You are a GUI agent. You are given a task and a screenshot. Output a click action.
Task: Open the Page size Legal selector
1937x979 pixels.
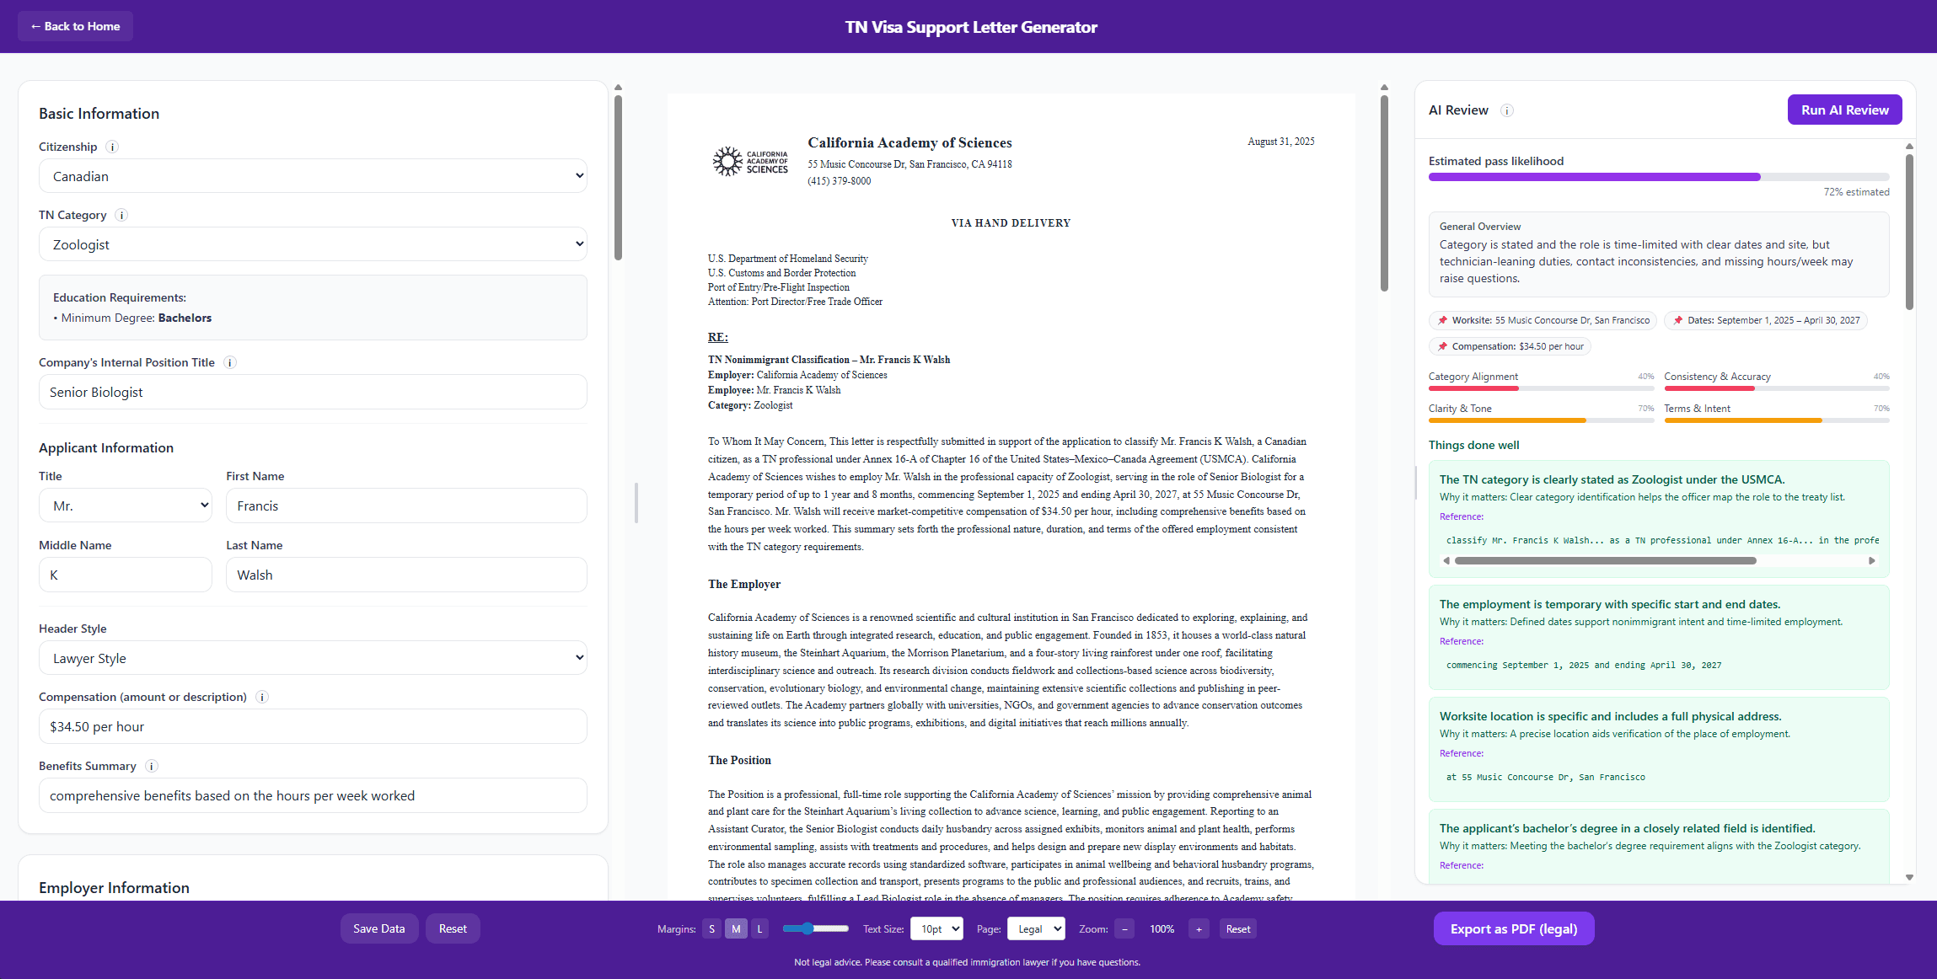(x=1037, y=928)
